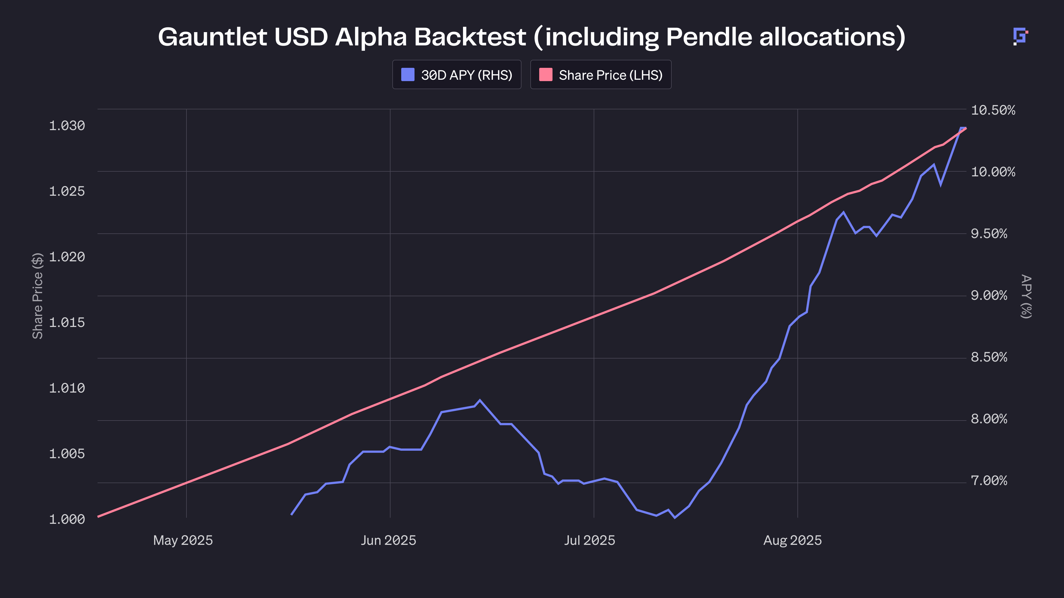This screenshot has height=598, width=1064.
Task: Click the 7.00% APY tick label
Action: (x=989, y=480)
